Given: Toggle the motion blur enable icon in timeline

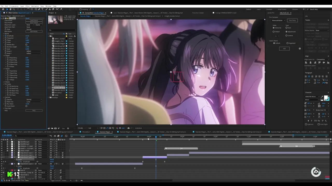Looking at the screenshot, I should [62, 136].
